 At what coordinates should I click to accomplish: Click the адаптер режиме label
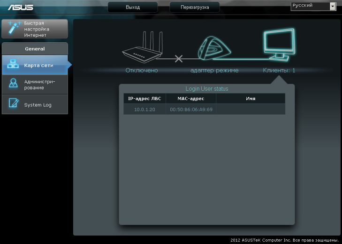click(214, 71)
